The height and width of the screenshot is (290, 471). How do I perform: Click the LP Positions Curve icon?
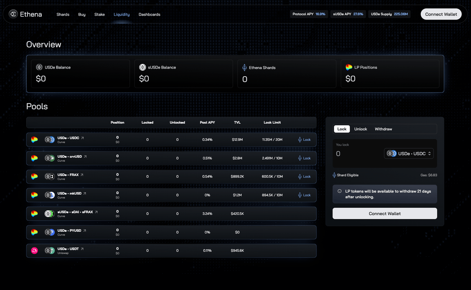point(349,67)
